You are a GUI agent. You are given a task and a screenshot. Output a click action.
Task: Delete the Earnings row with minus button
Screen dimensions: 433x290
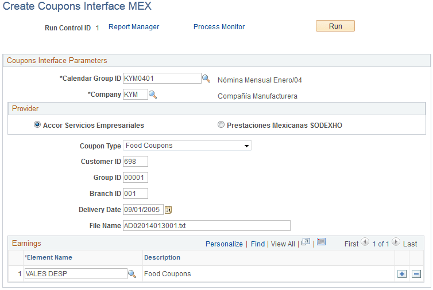[x=416, y=274]
